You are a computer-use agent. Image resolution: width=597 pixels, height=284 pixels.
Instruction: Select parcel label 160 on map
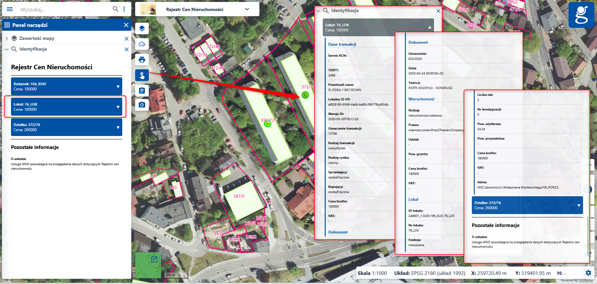point(173,187)
